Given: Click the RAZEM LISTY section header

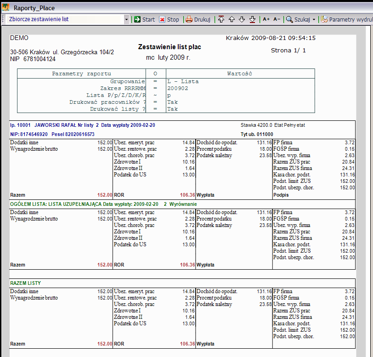Looking at the screenshot, I should [x=25, y=283].
